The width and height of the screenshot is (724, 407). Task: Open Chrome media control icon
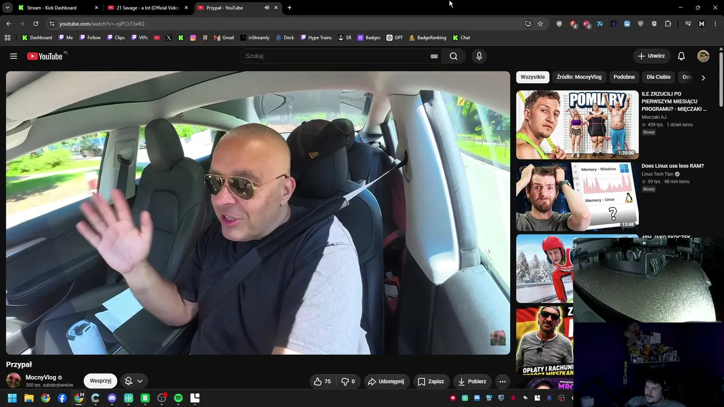[688, 24]
